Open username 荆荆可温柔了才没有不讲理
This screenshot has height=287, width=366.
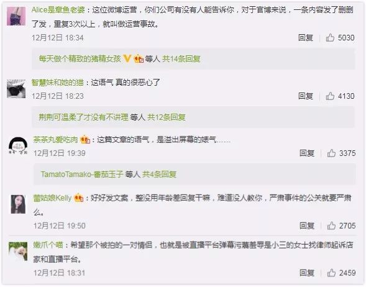tap(83, 117)
